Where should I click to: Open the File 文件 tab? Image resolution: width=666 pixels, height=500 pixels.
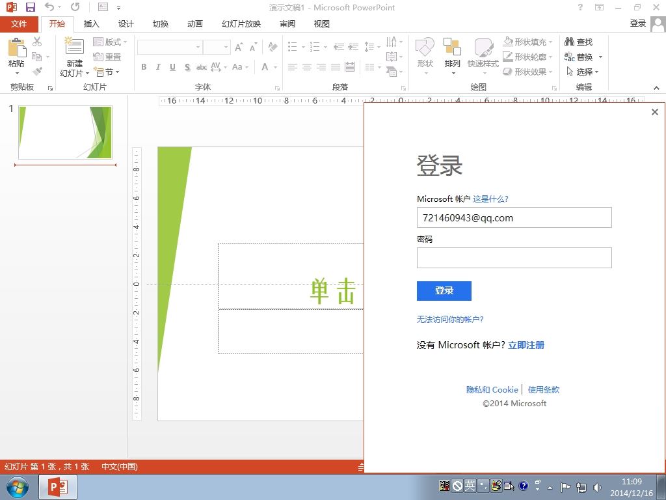[19, 24]
